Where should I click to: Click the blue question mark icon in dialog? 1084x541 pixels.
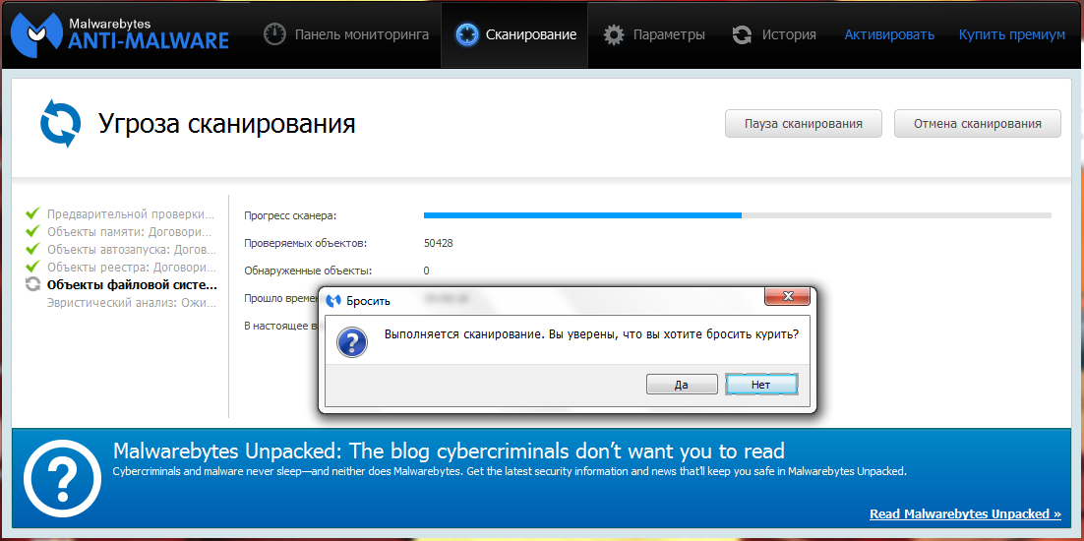[352, 342]
